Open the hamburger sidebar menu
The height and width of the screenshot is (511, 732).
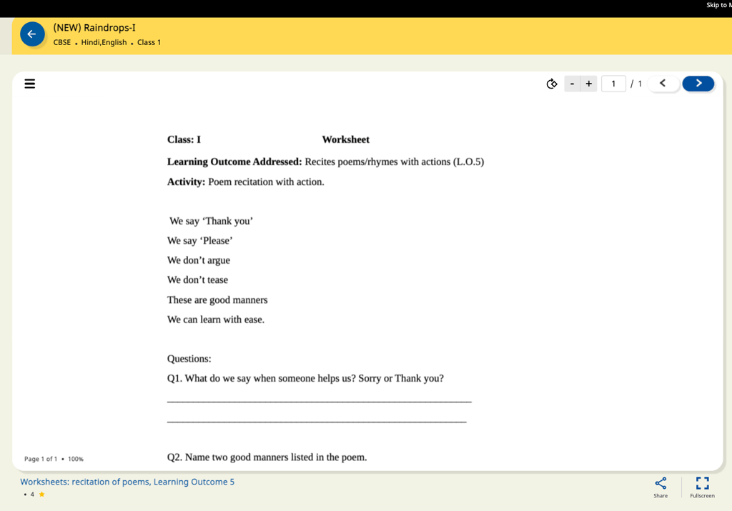tap(30, 84)
